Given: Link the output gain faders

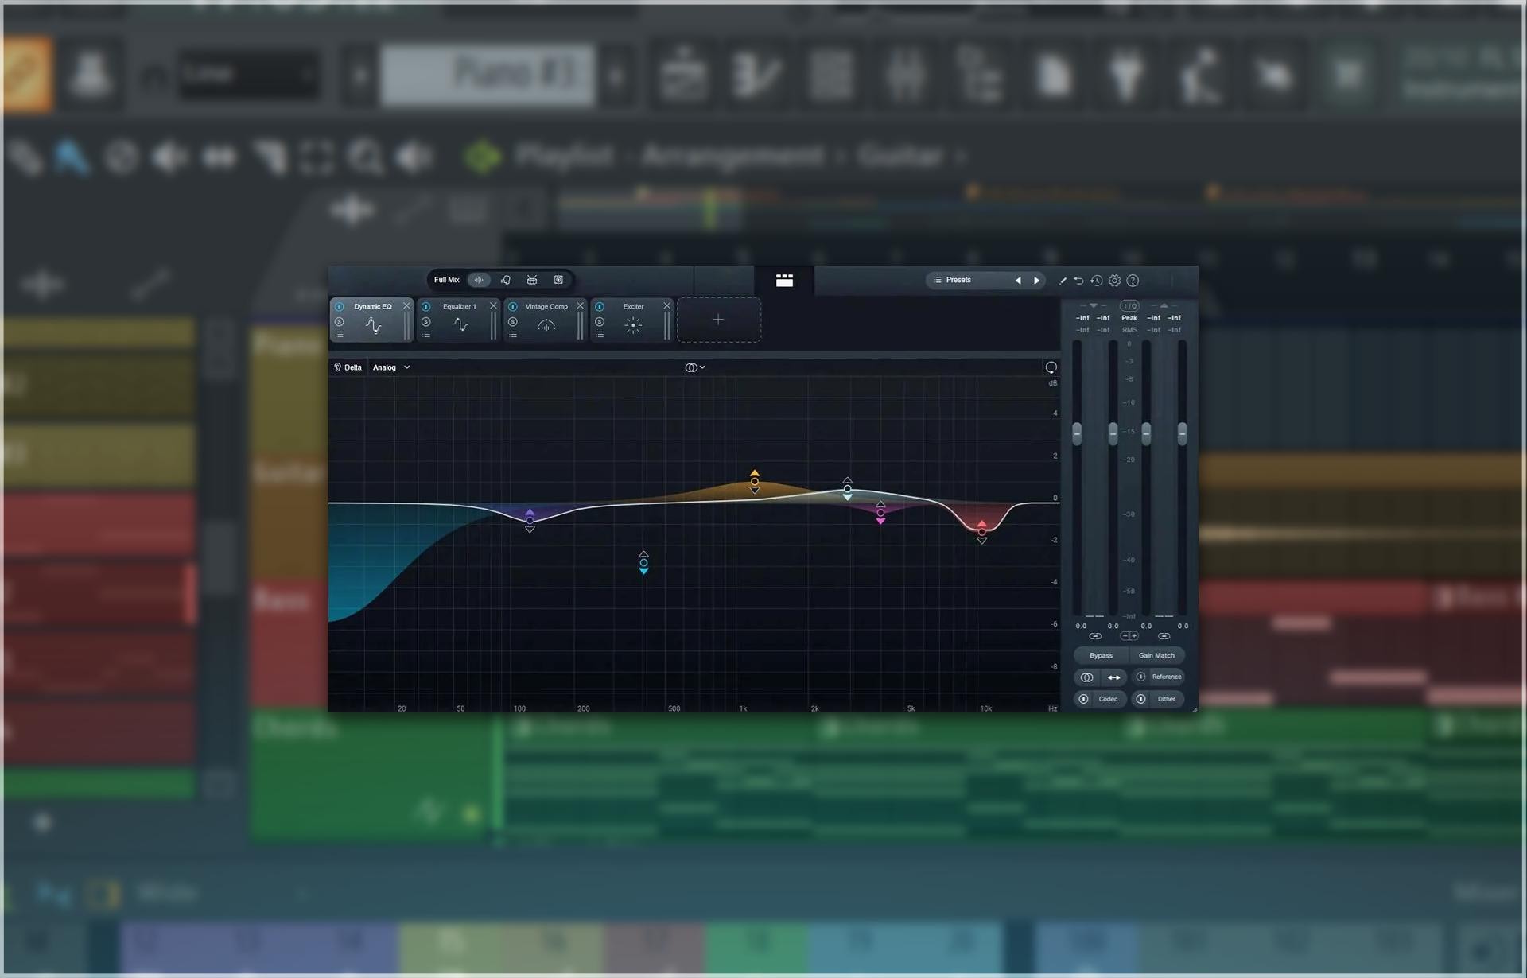Looking at the screenshot, I should [x=1164, y=636].
